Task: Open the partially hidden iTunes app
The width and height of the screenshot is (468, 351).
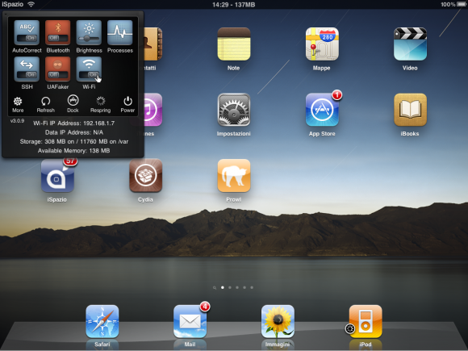Action: pyautogui.click(x=153, y=110)
